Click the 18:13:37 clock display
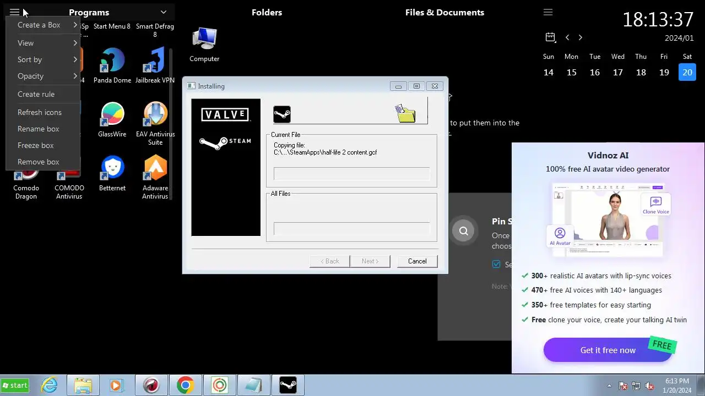Screen dimensions: 705x396 pyautogui.click(x=658, y=19)
